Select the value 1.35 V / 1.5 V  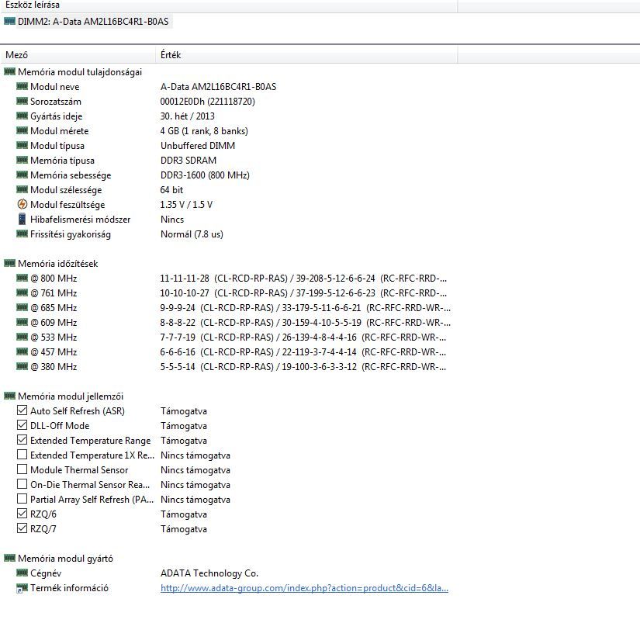[186, 204]
